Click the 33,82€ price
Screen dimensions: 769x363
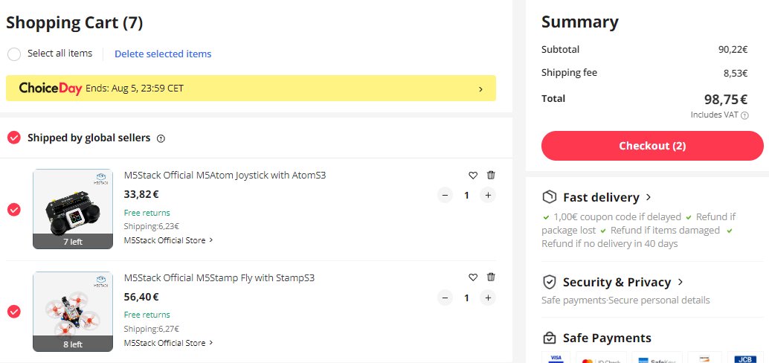pyautogui.click(x=141, y=194)
